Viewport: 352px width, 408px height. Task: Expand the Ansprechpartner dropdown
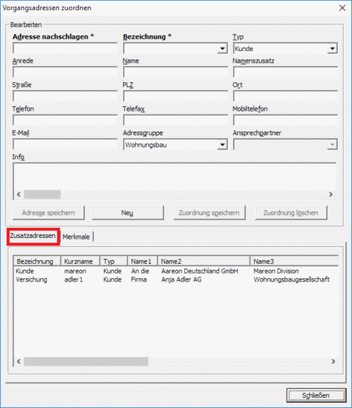tap(332, 145)
